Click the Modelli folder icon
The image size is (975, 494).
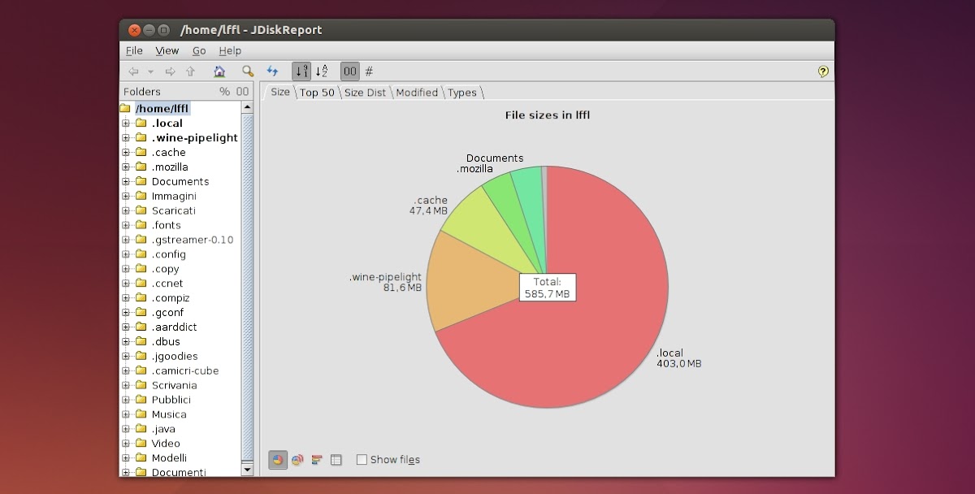[141, 458]
